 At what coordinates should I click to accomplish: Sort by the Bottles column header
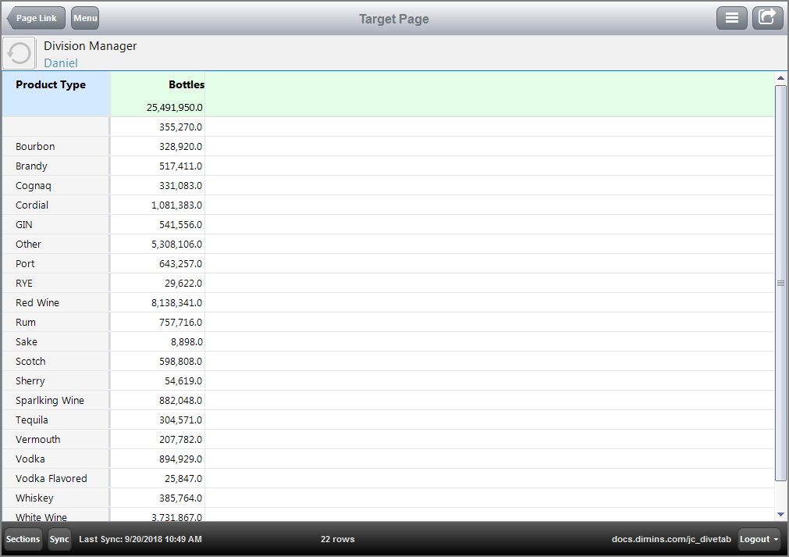pos(186,84)
